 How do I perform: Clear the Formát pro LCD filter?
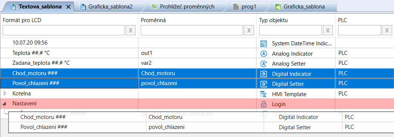click(x=130, y=30)
